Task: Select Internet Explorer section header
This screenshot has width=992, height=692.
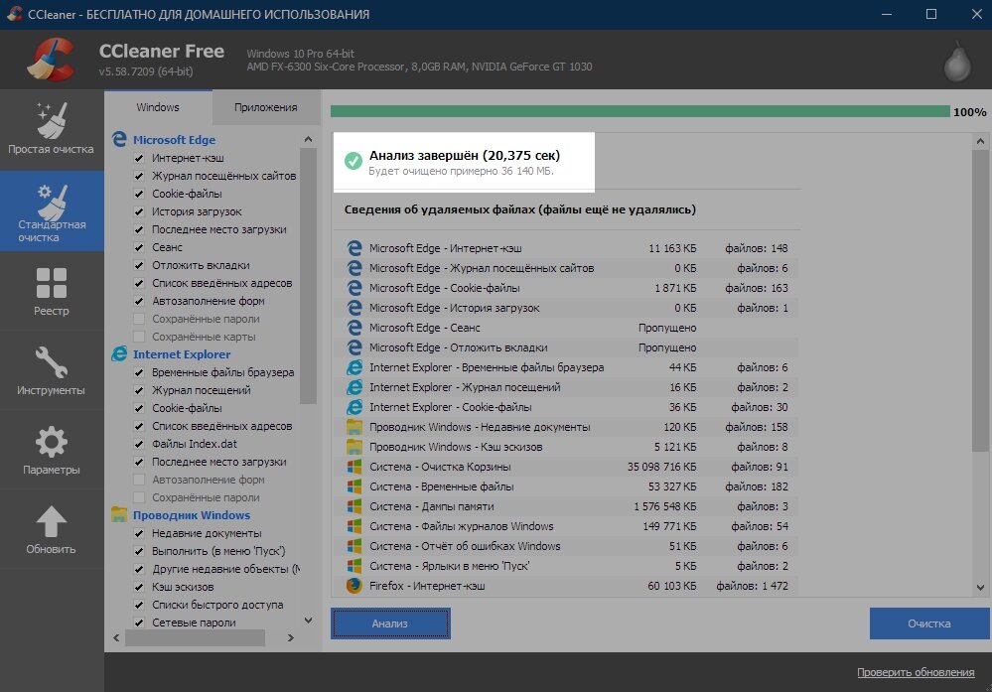Action: [182, 354]
